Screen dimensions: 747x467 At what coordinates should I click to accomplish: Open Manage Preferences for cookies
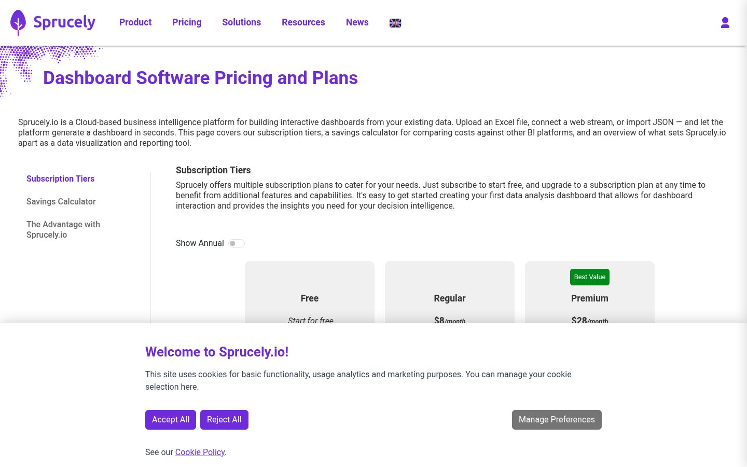pos(557,420)
